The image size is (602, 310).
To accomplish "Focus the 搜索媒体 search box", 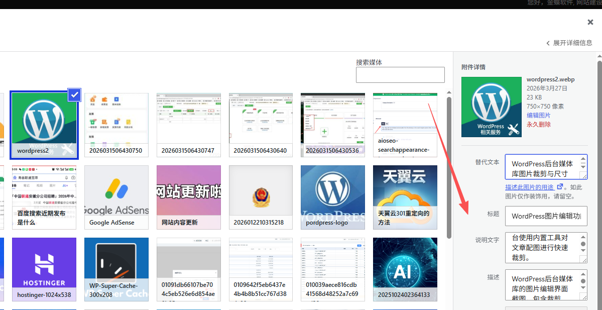I will [400, 75].
